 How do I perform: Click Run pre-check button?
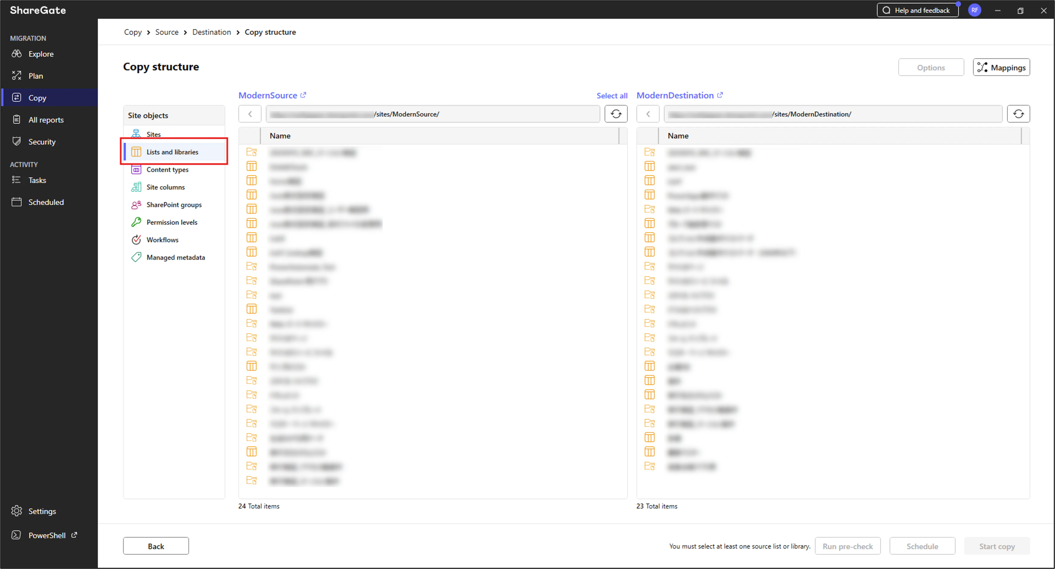coord(848,546)
